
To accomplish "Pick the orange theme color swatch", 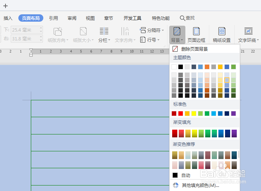I will point(207,67).
